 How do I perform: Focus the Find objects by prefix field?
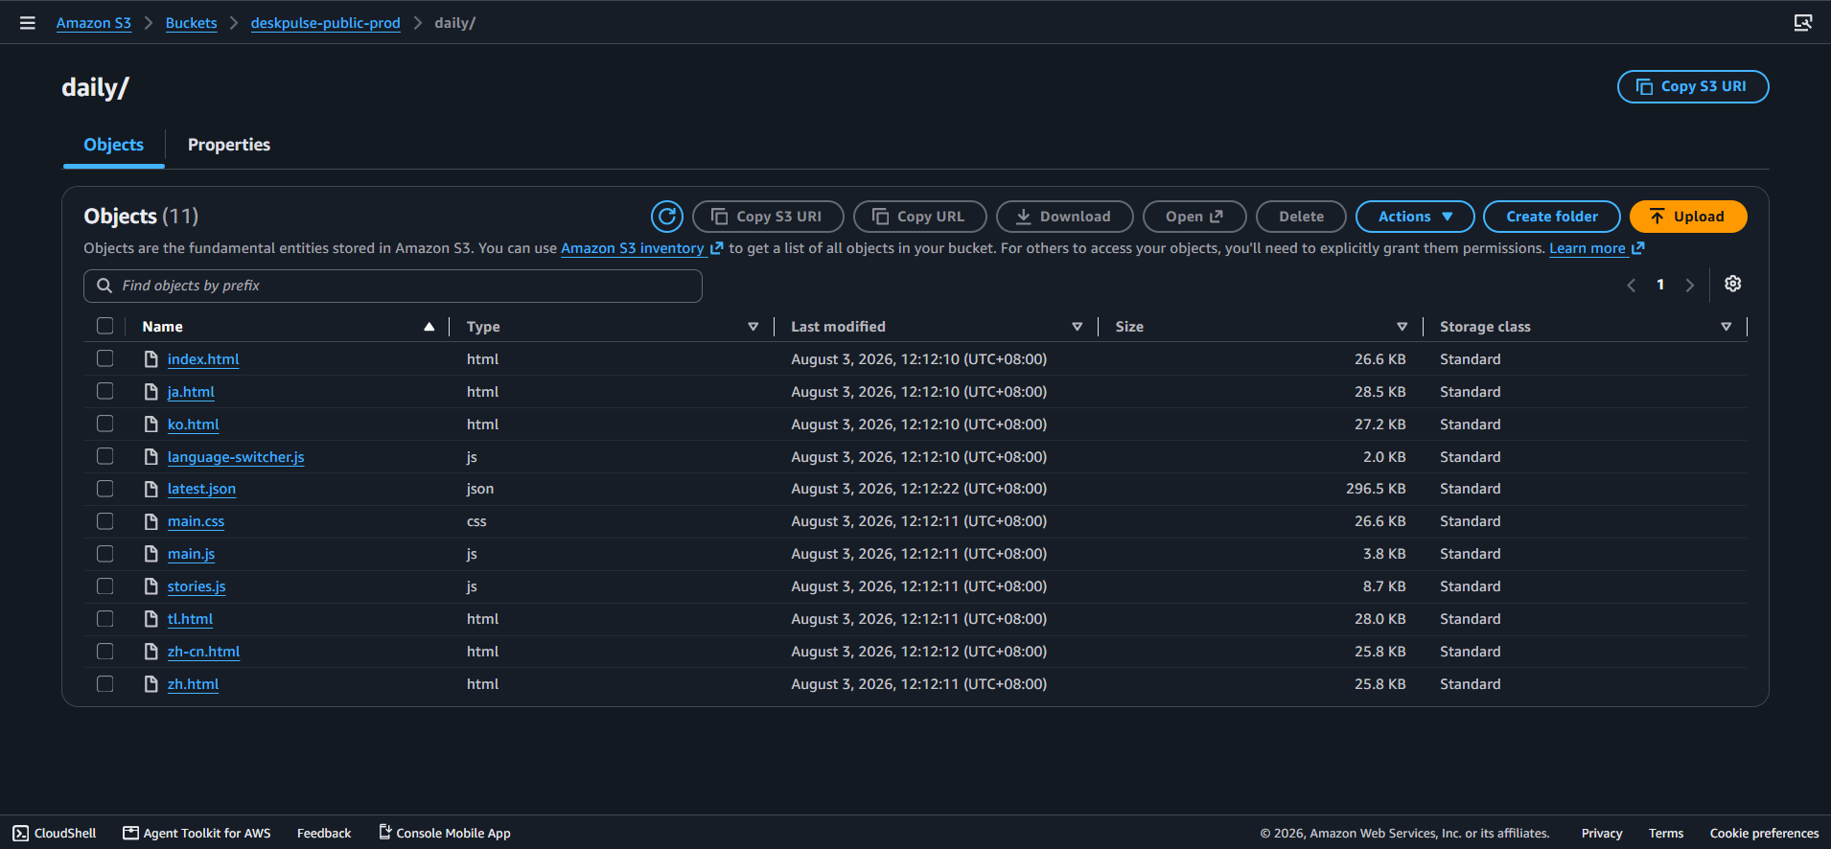click(393, 286)
